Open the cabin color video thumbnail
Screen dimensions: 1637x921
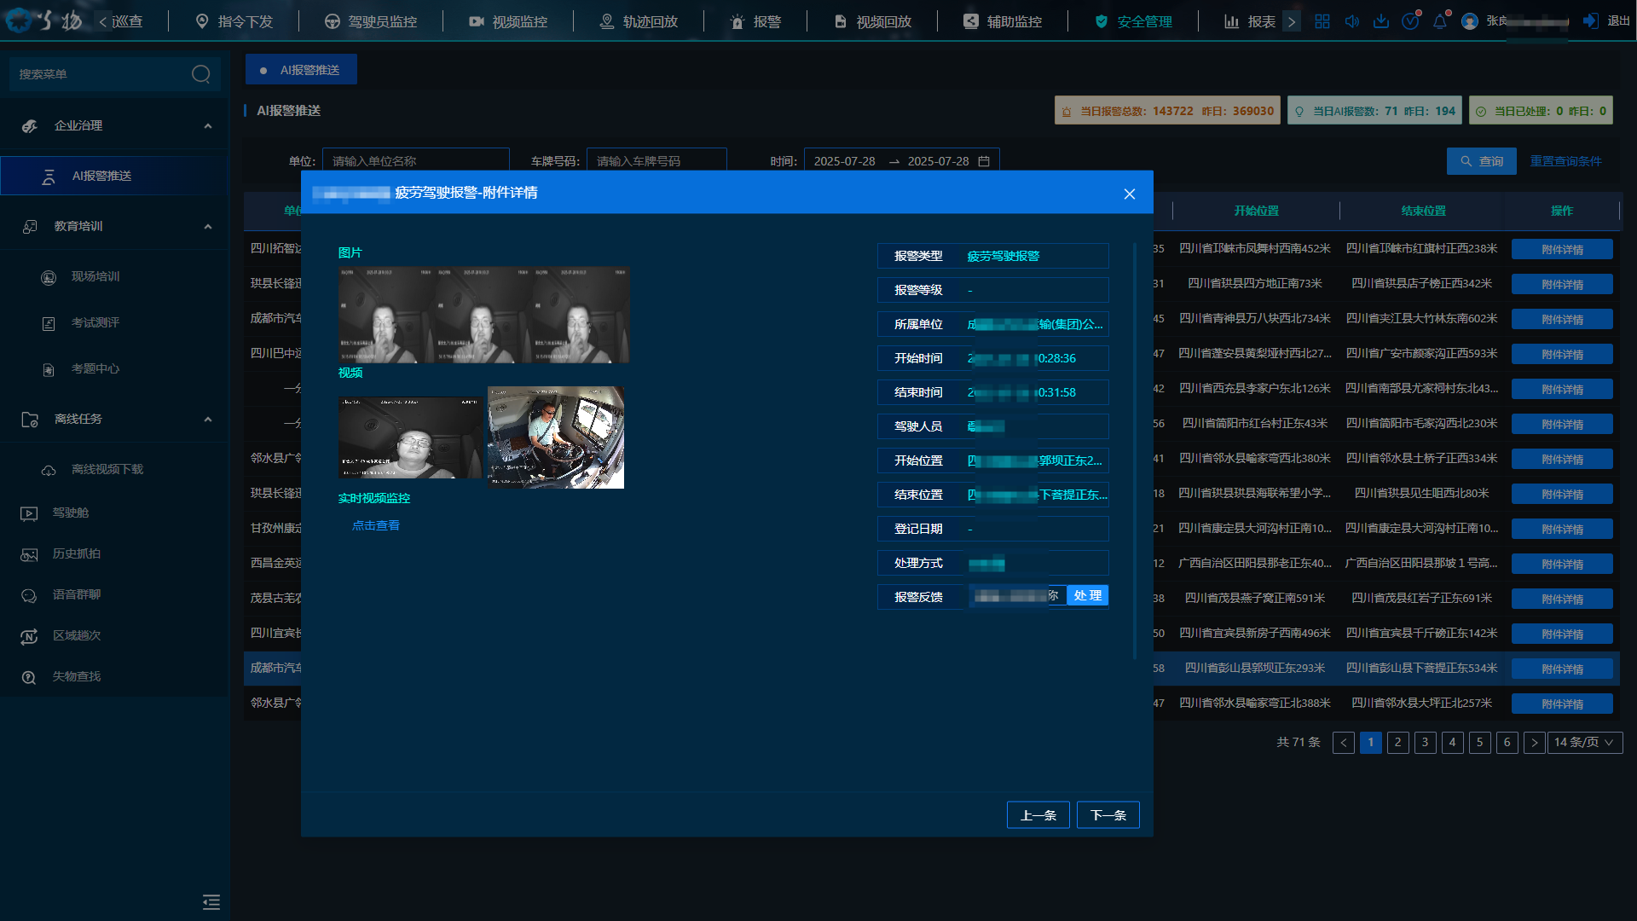(556, 437)
